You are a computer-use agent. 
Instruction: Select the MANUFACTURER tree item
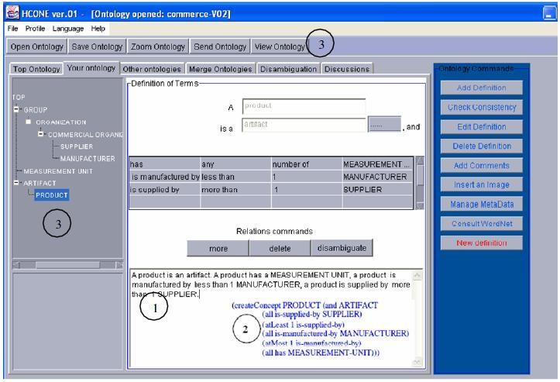(88, 158)
